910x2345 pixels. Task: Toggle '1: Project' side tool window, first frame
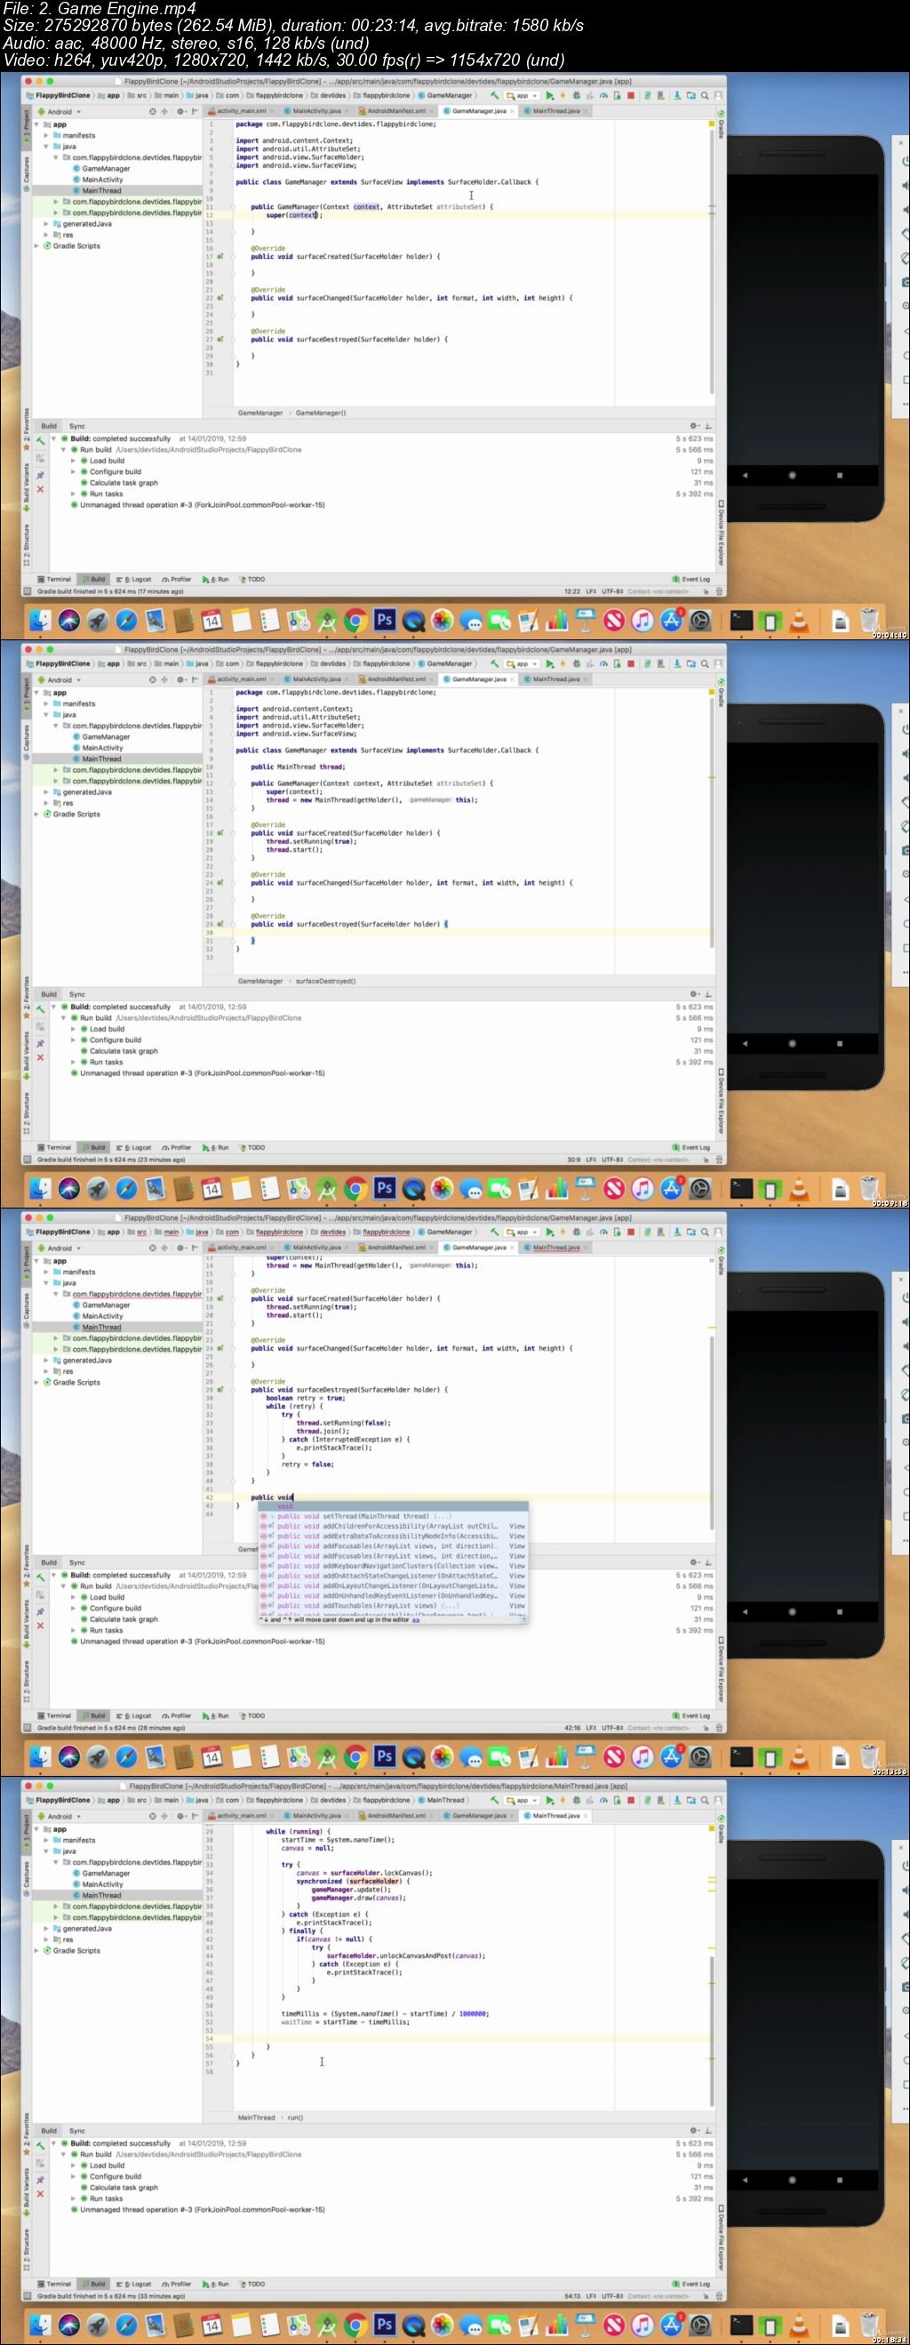[x=27, y=126]
